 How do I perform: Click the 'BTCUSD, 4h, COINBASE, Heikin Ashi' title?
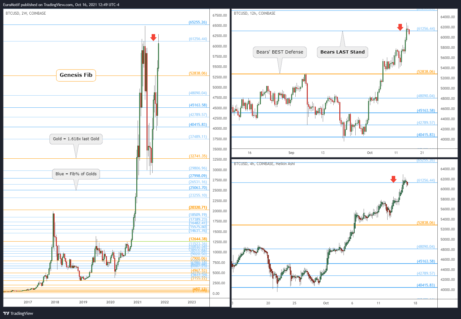pos(264,164)
